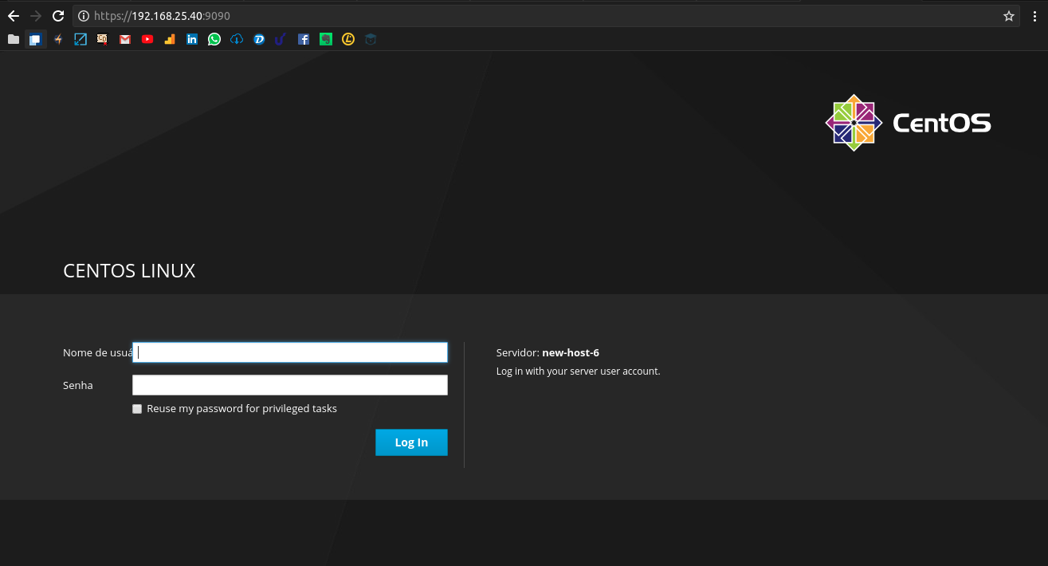Focus the Nome de usuário input field

point(290,352)
